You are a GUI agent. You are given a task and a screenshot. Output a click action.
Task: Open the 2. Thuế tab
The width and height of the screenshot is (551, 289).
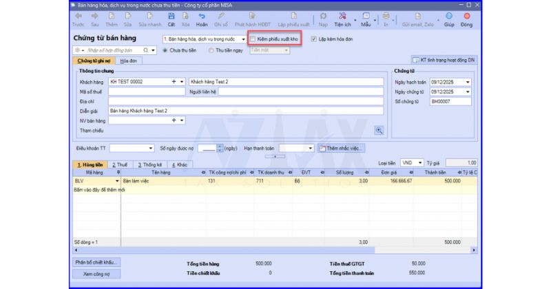pyautogui.click(x=120, y=165)
